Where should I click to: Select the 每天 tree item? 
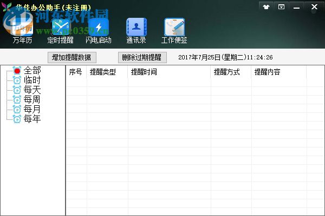tap(32, 90)
